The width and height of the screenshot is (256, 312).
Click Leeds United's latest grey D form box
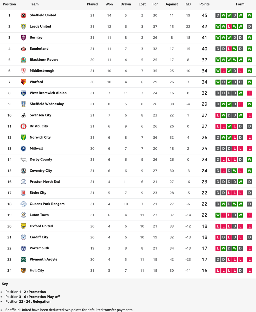pyautogui.click(x=249, y=27)
